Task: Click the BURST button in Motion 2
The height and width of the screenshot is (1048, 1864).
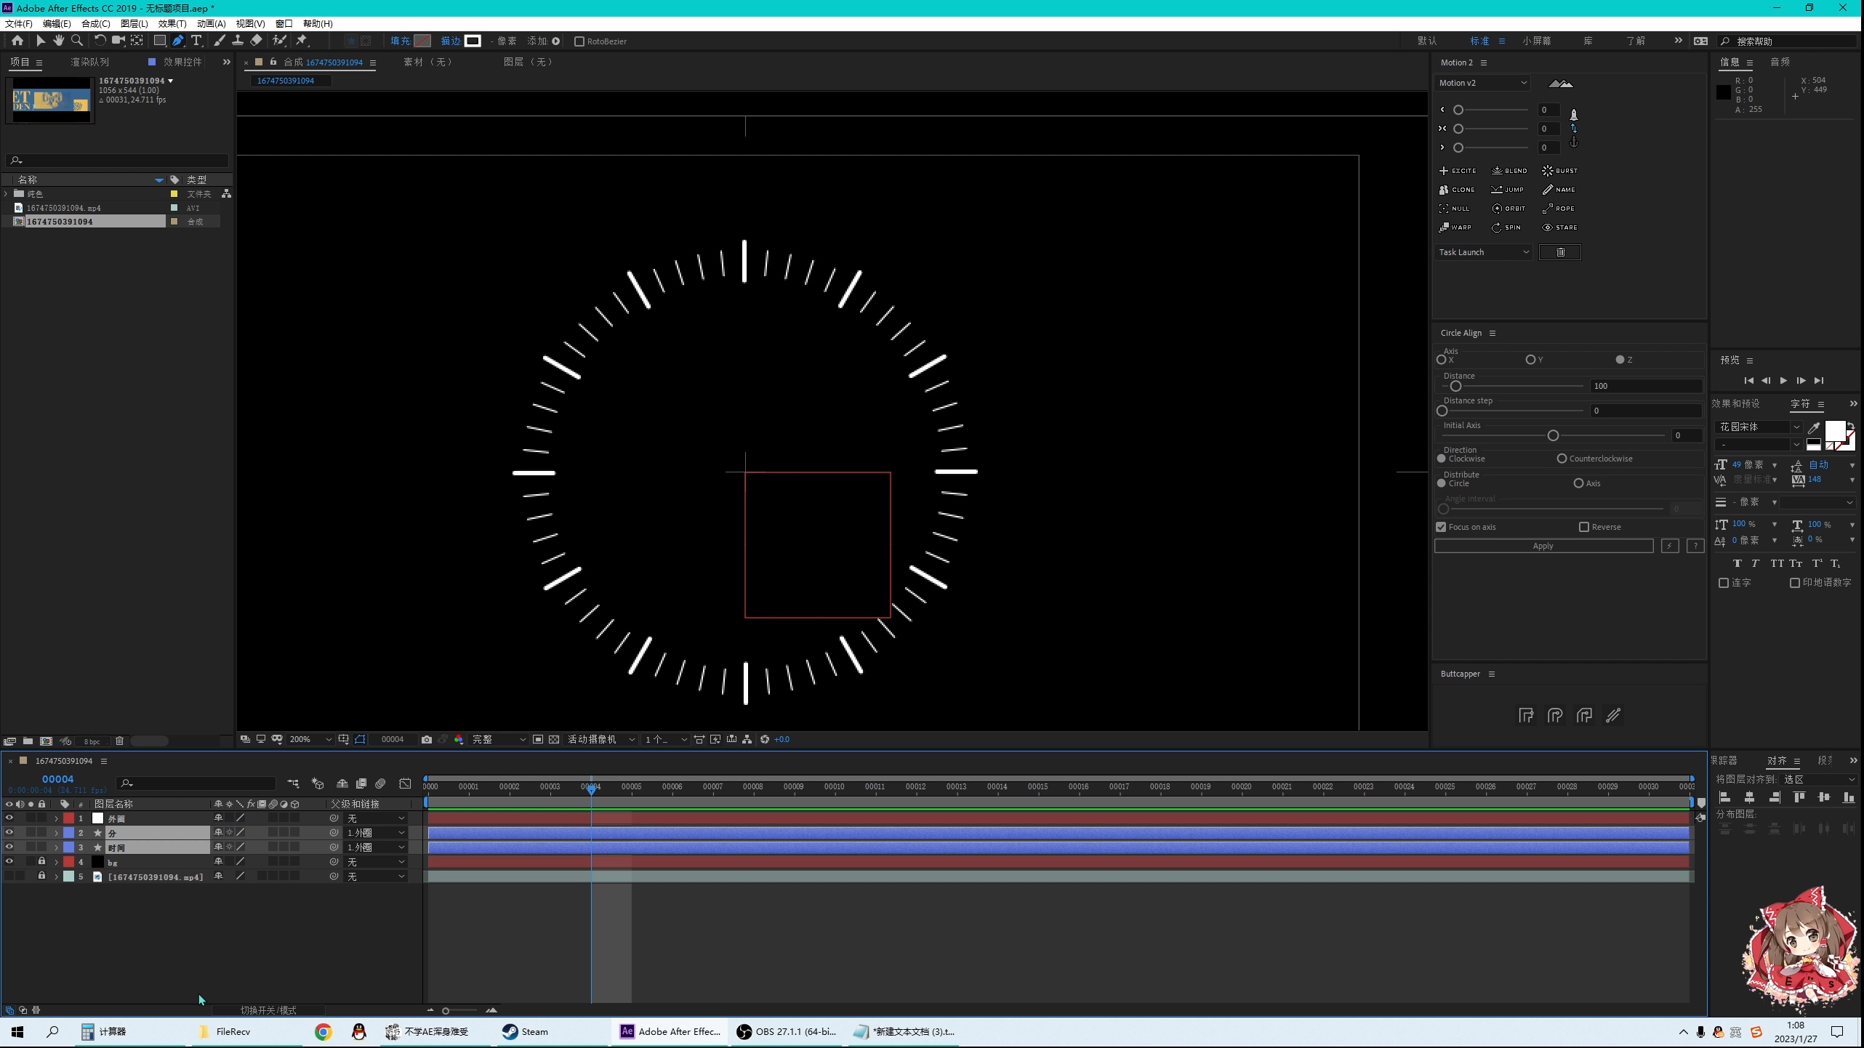Action: pos(1559,171)
